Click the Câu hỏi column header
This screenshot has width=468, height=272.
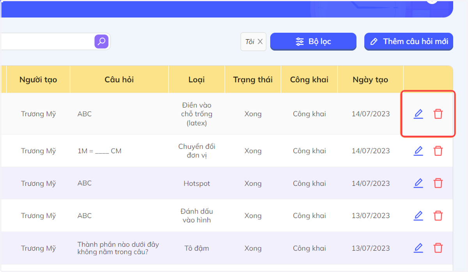[119, 79]
